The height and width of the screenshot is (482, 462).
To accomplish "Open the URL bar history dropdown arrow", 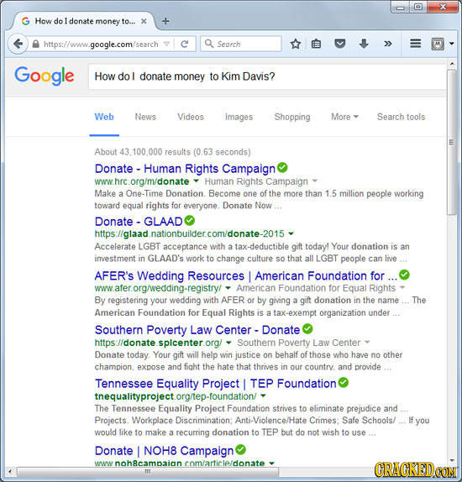I will point(166,44).
